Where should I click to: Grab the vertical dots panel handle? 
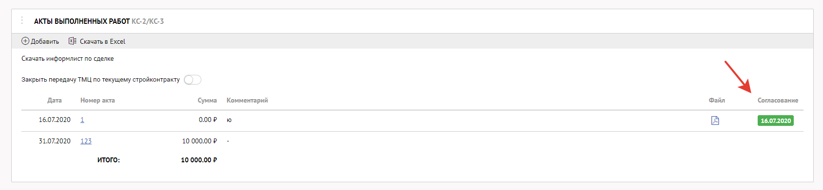tap(22, 20)
